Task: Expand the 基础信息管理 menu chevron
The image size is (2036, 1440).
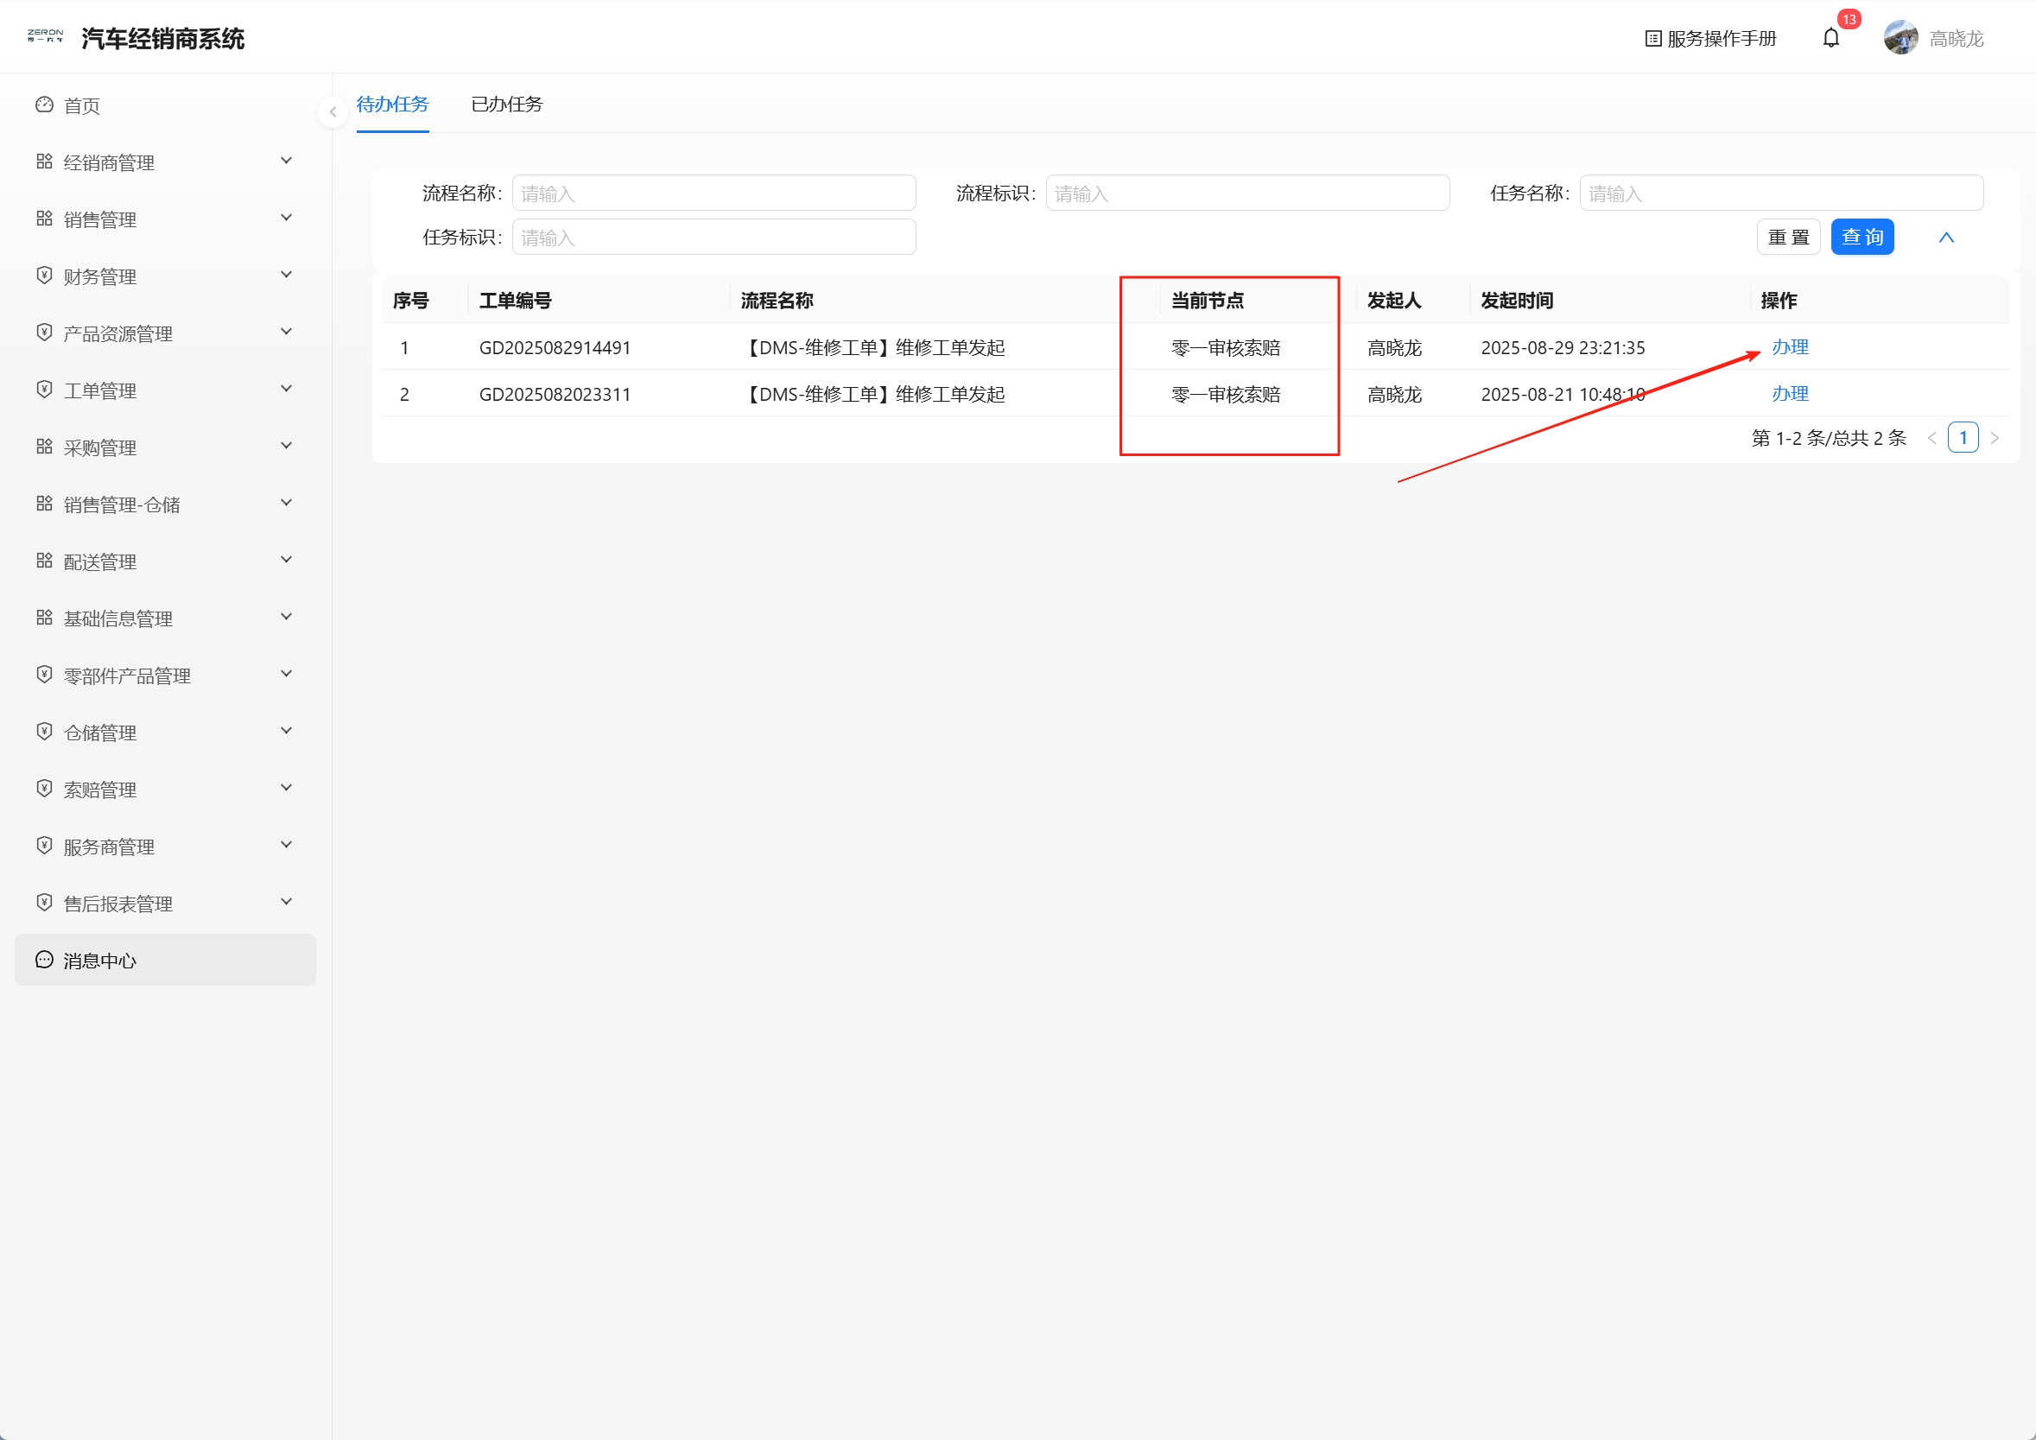Action: pyautogui.click(x=287, y=616)
